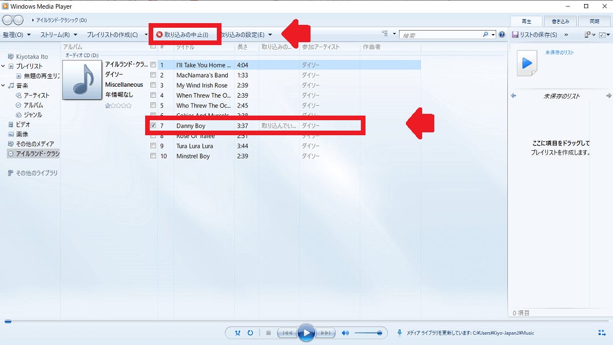Switch to 同期 tab
Viewport: 613px width, 345px height.
[x=594, y=21]
